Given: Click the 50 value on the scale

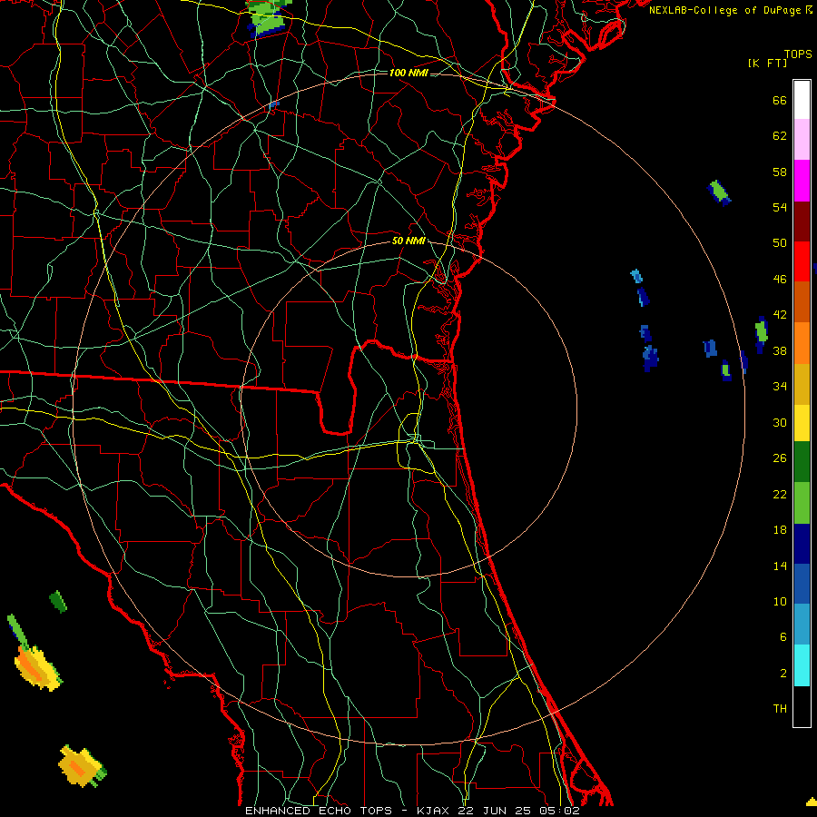Looking at the screenshot, I should [780, 242].
